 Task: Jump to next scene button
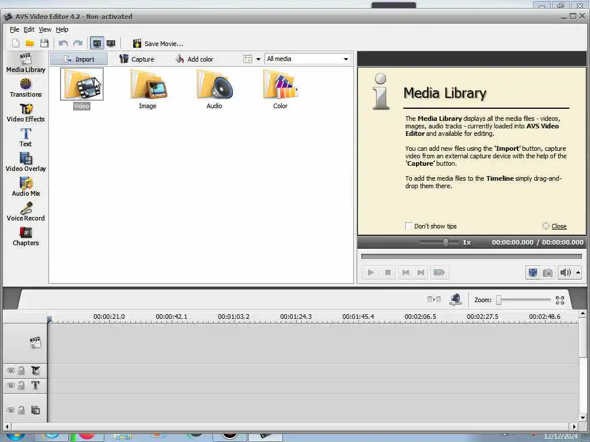tap(439, 272)
